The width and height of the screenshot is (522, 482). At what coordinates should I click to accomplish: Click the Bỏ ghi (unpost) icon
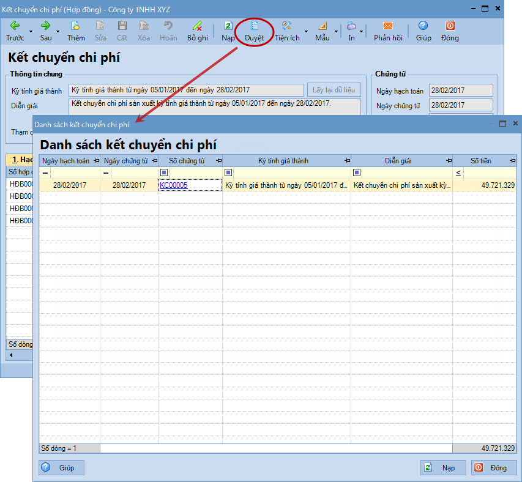pyautogui.click(x=197, y=26)
